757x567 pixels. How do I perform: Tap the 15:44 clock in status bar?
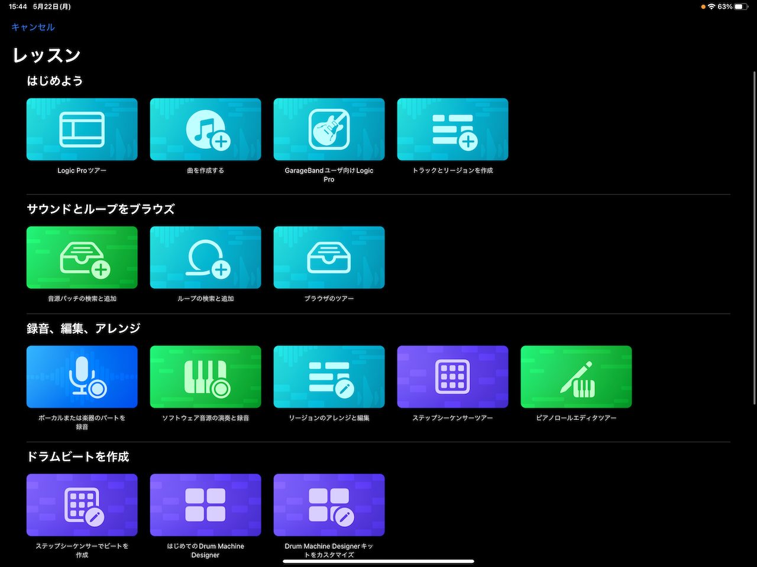coord(18,6)
